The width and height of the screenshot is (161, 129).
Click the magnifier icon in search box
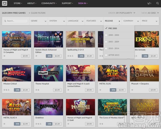tap(5, 21)
